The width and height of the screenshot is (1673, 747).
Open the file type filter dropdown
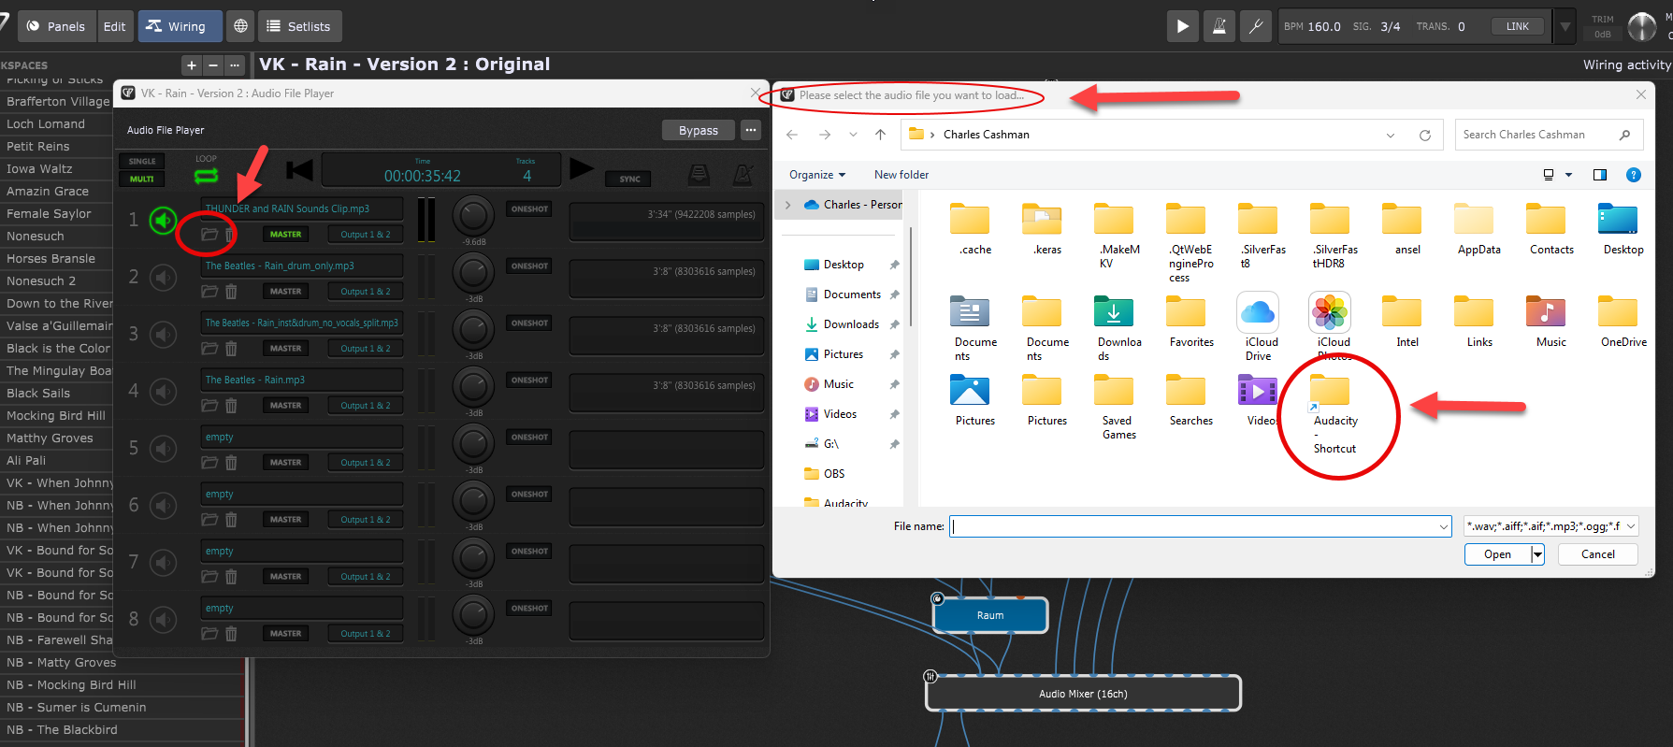pos(1550,526)
